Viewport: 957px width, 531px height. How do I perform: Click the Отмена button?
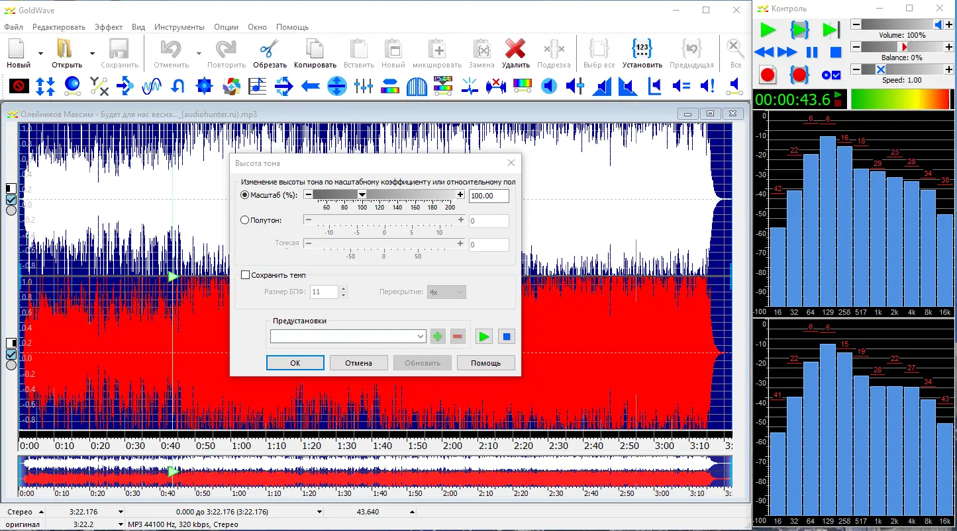[358, 363]
